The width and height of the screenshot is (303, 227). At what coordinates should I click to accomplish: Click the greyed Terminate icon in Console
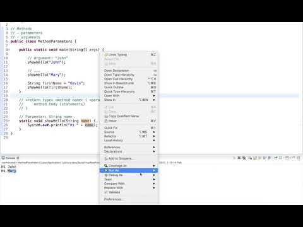coord(234,158)
